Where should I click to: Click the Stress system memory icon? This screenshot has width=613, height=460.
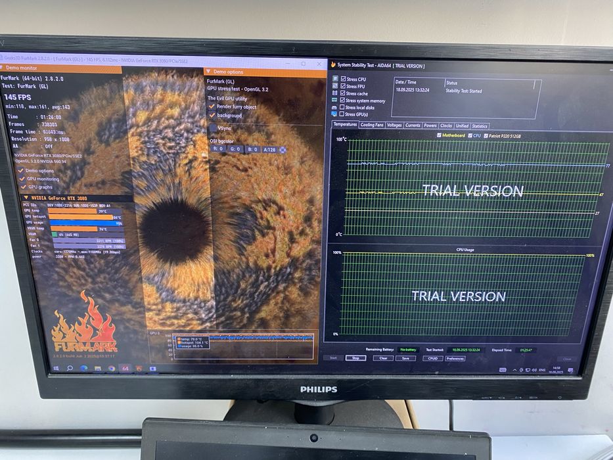click(335, 100)
